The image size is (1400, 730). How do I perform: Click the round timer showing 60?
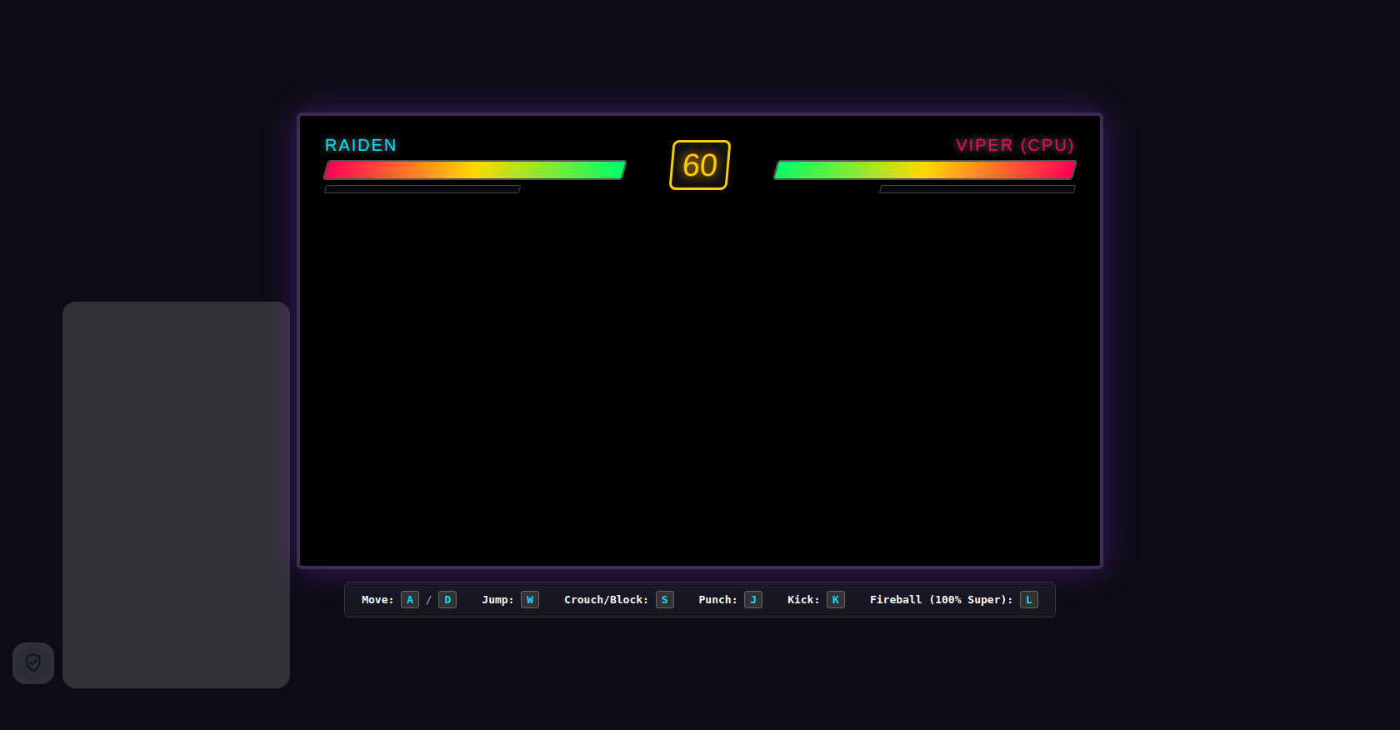point(700,165)
